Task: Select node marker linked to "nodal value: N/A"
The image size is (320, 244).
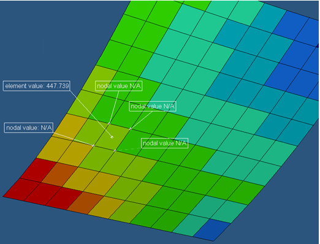Action: point(93,146)
